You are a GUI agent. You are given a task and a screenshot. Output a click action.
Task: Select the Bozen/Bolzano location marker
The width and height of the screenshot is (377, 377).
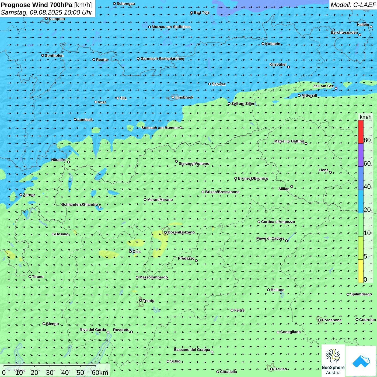[166, 232]
